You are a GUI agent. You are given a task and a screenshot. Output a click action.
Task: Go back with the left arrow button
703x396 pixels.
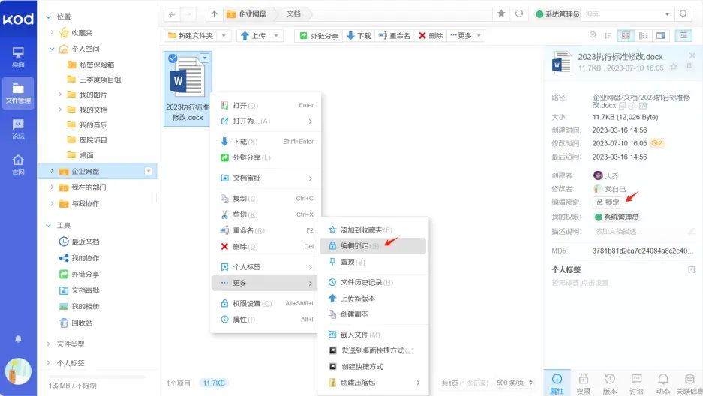point(172,14)
